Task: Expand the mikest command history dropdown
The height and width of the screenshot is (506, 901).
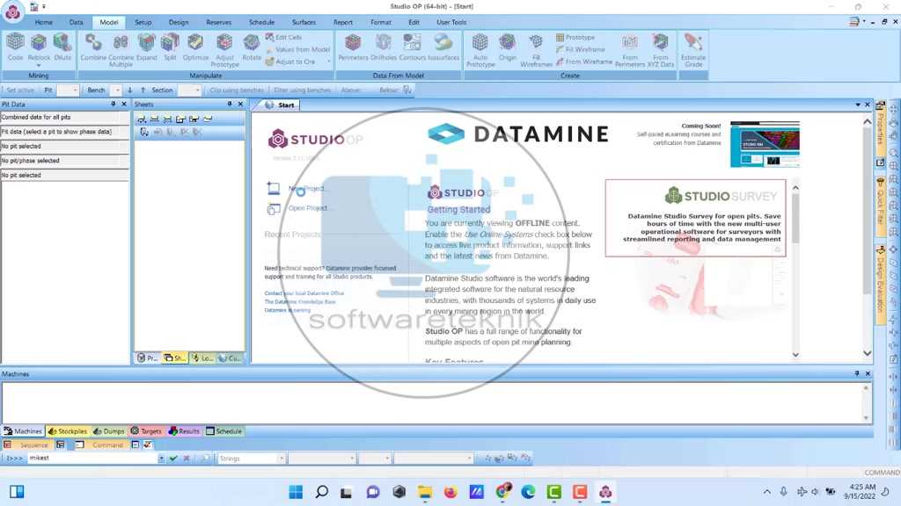Action: coord(161,459)
